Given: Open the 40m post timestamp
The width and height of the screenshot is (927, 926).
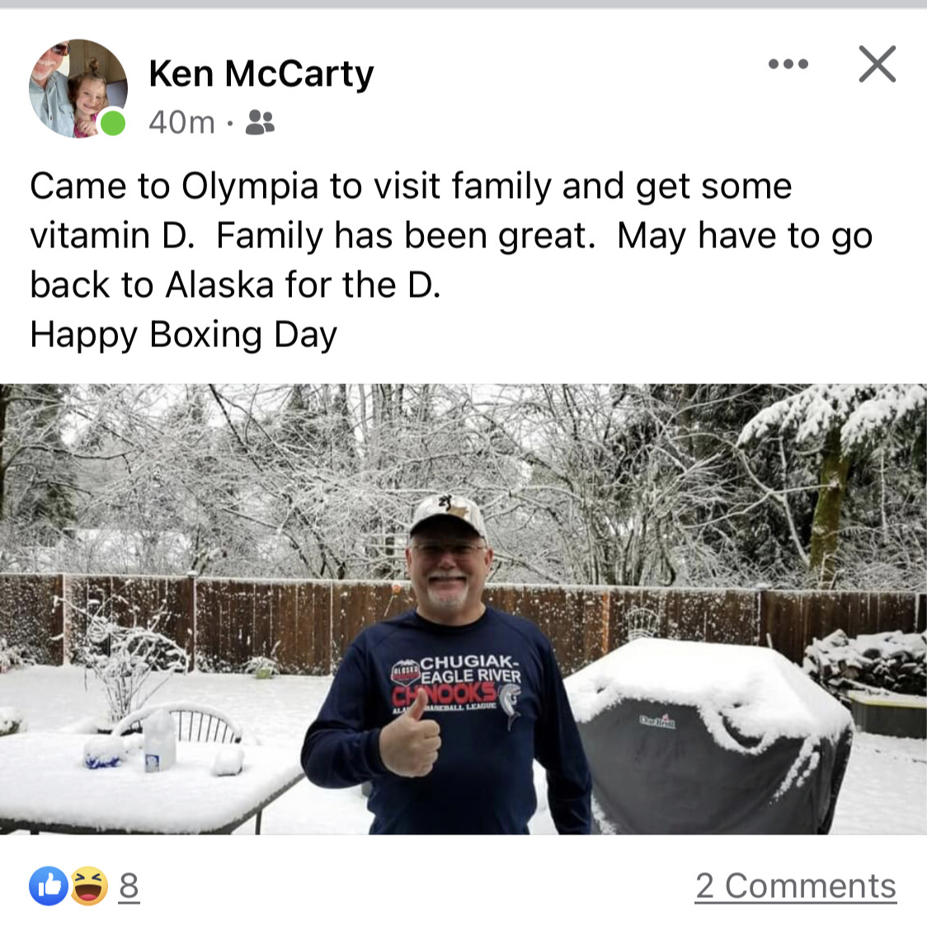Looking at the screenshot, I should click(x=181, y=123).
